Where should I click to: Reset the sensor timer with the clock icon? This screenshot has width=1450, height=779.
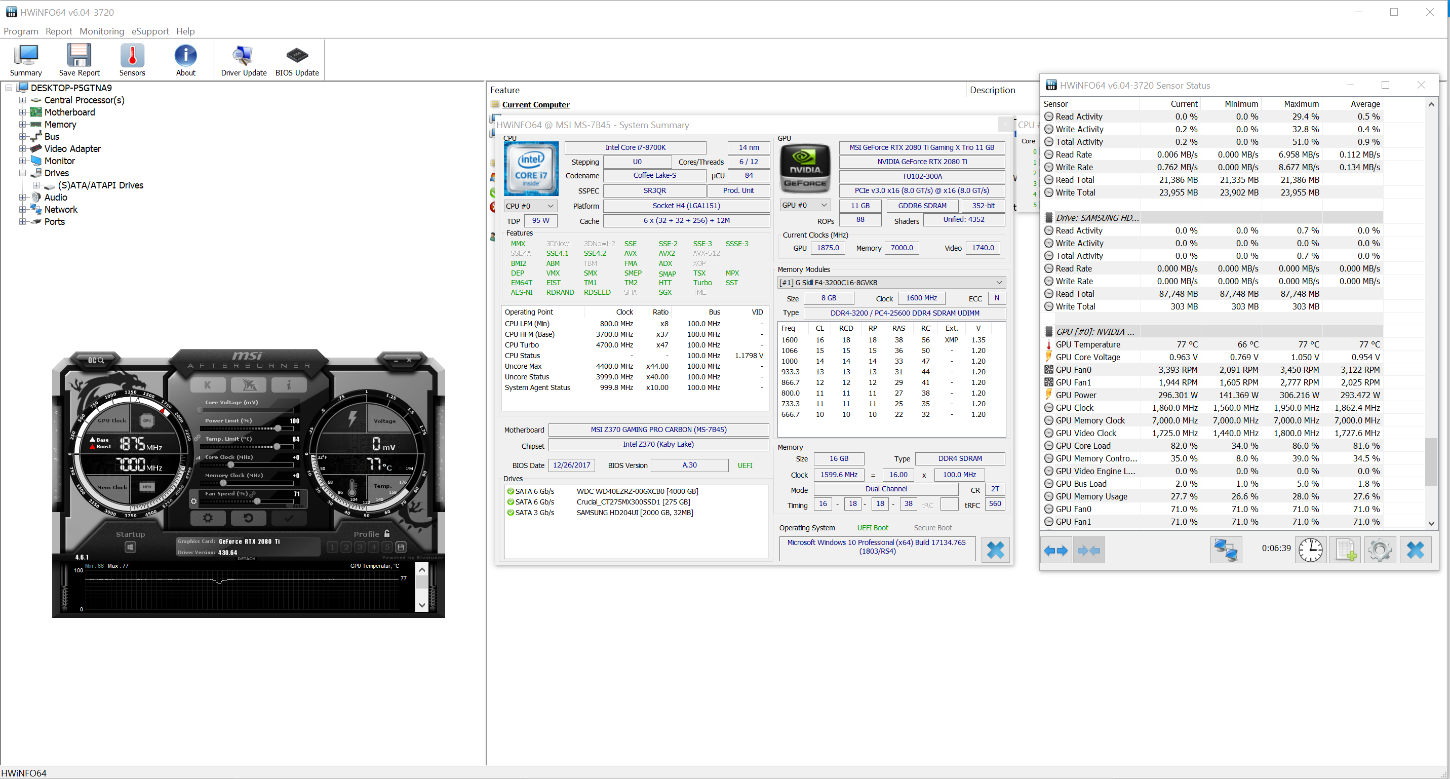click(1310, 551)
